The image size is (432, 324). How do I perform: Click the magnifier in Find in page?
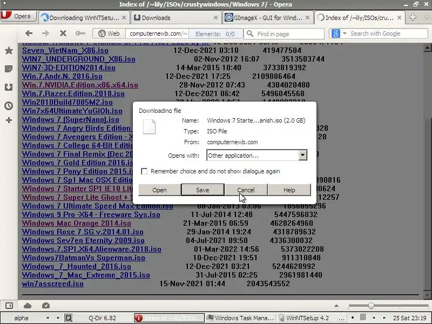(x=250, y=33)
